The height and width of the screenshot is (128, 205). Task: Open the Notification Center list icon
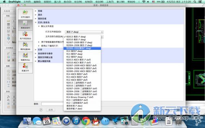[x=200, y=2]
